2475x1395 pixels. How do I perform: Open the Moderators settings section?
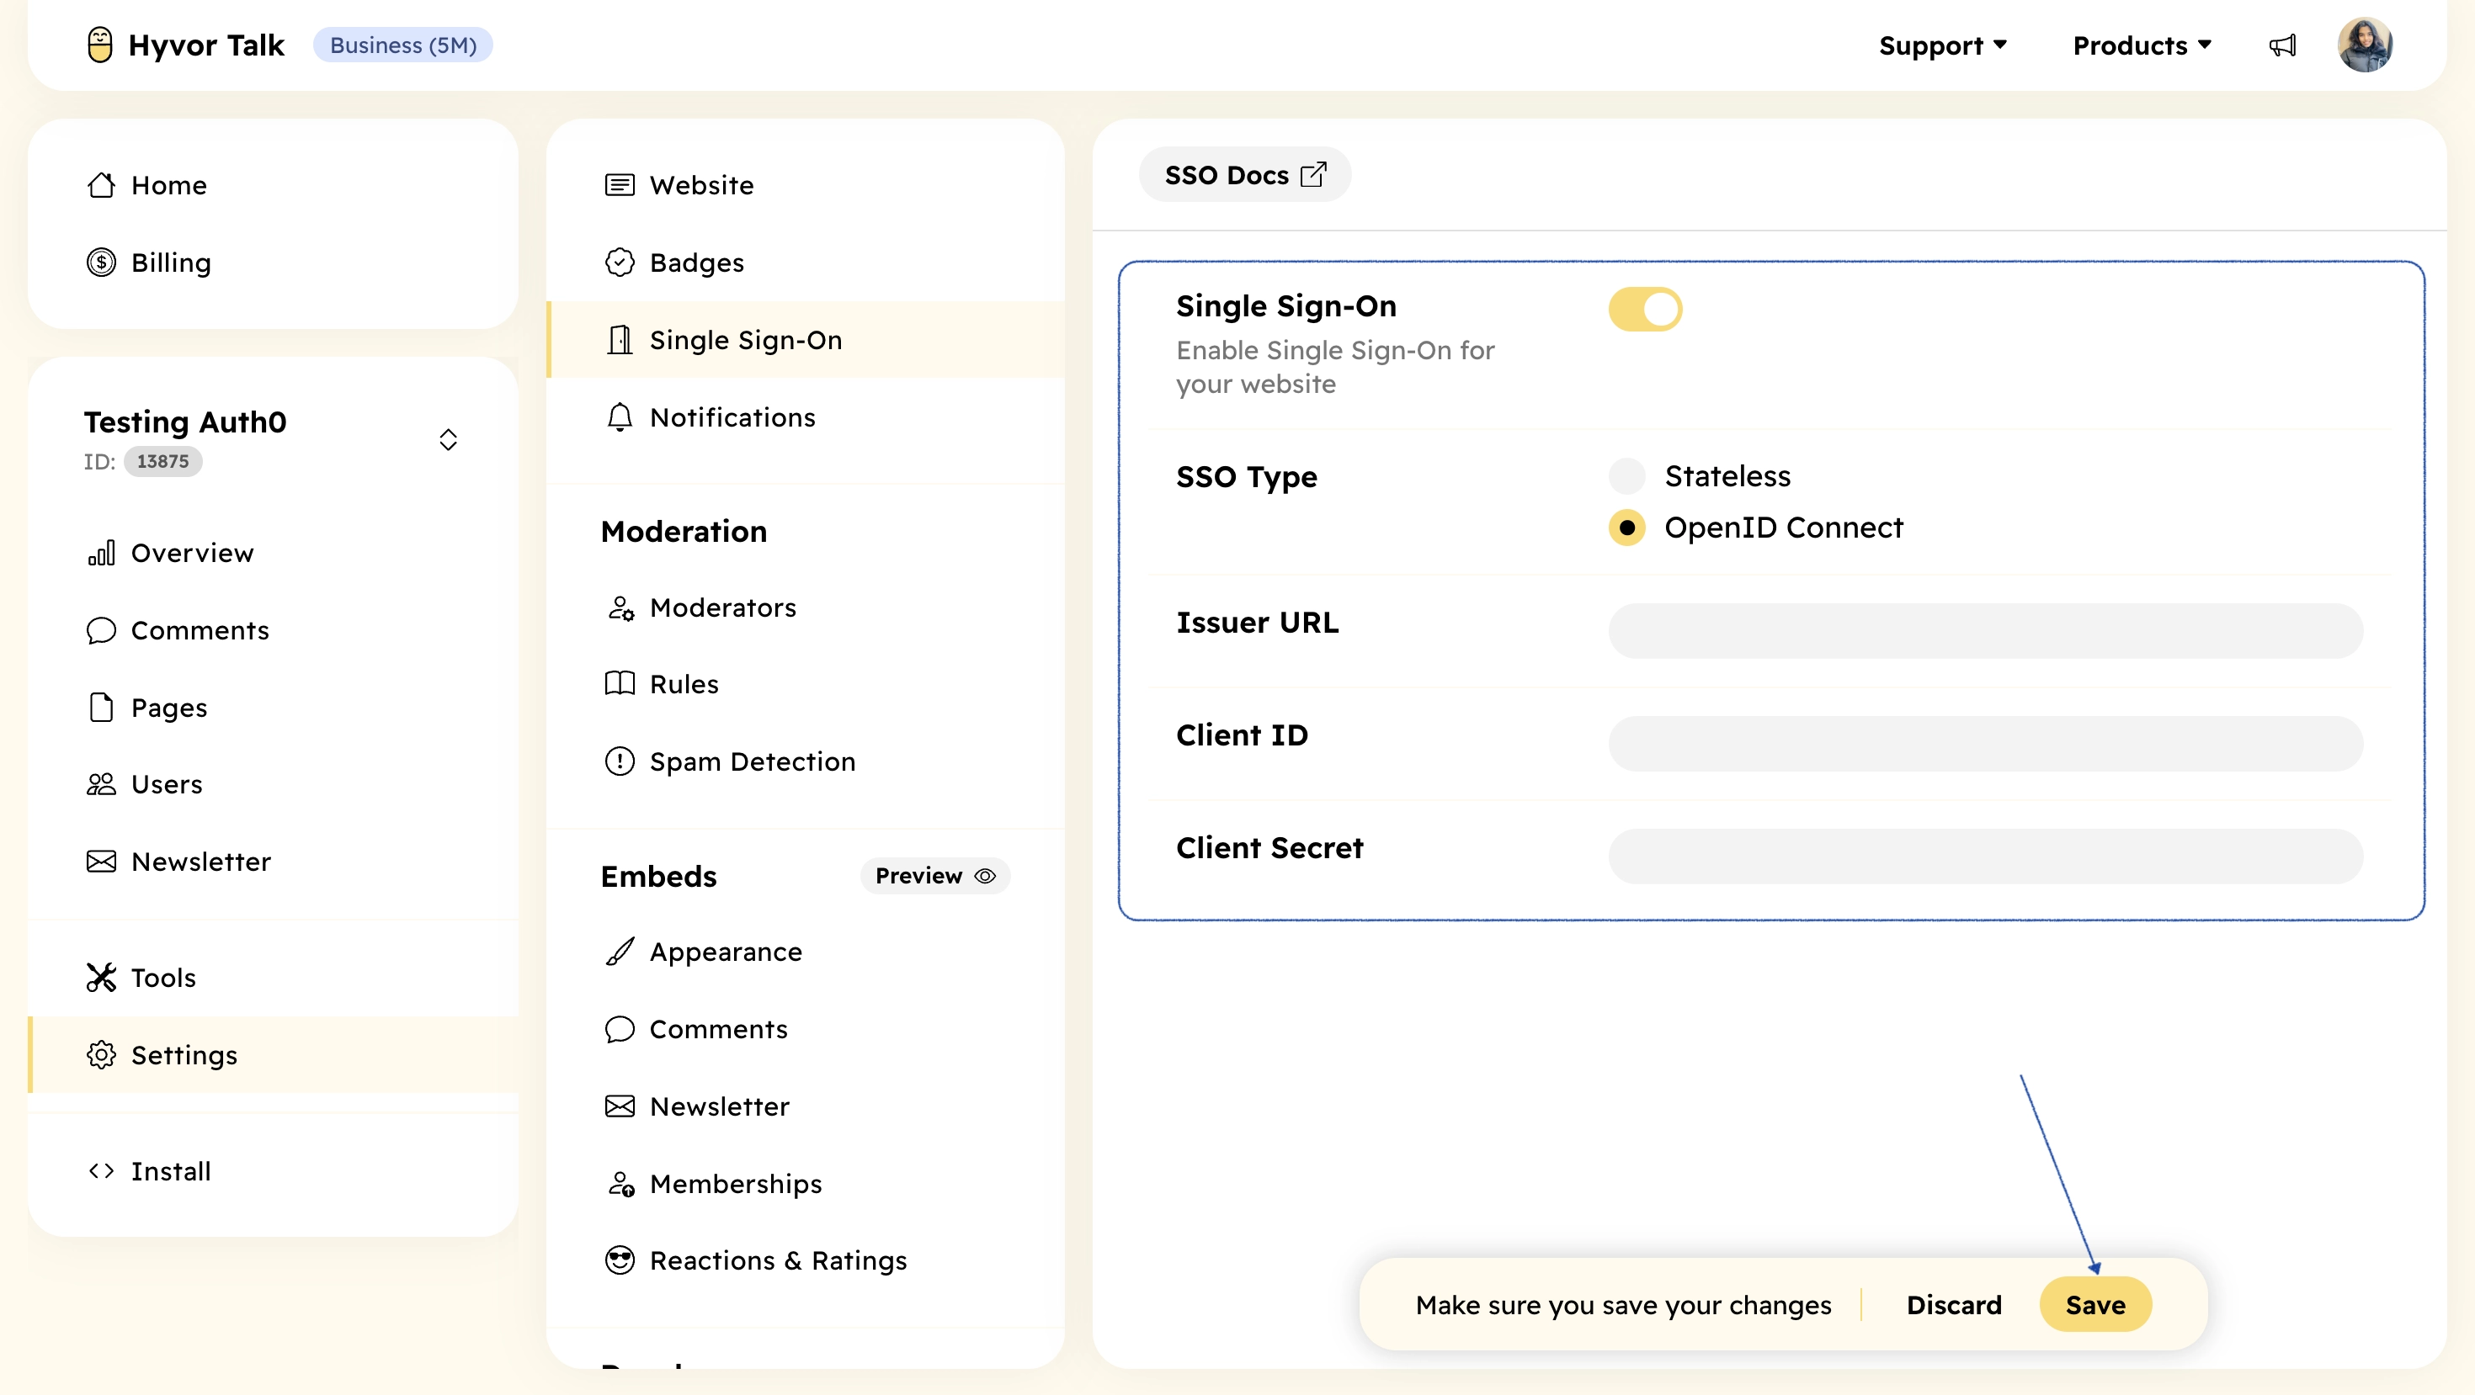(x=805, y=607)
